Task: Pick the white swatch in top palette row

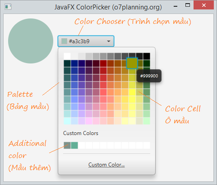Action: pos(67,56)
